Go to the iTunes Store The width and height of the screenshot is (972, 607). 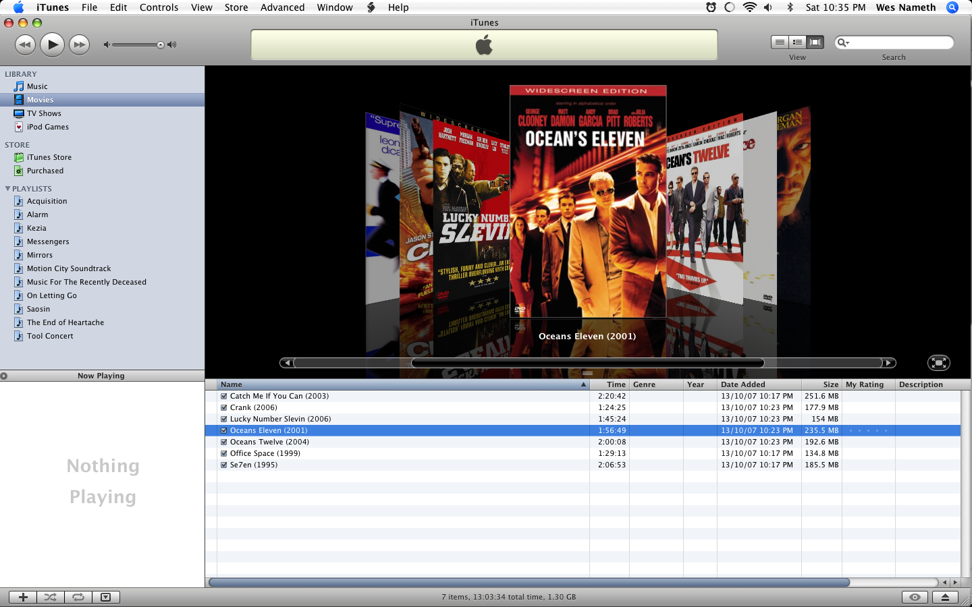[102, 157]
